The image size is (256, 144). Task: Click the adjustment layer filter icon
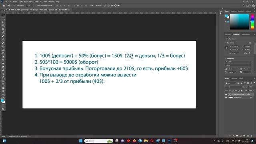coord(242,83)
